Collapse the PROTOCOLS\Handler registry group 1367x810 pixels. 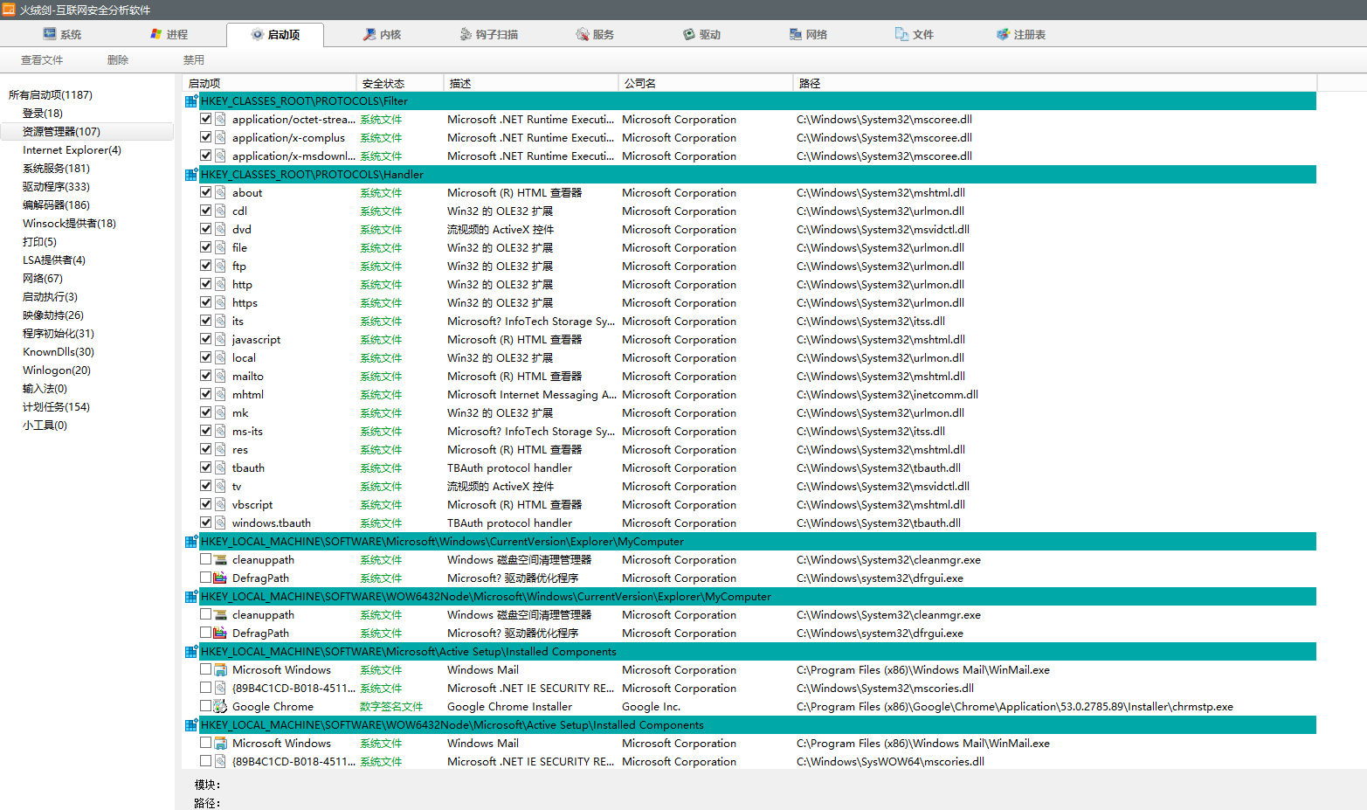point(190,175)
